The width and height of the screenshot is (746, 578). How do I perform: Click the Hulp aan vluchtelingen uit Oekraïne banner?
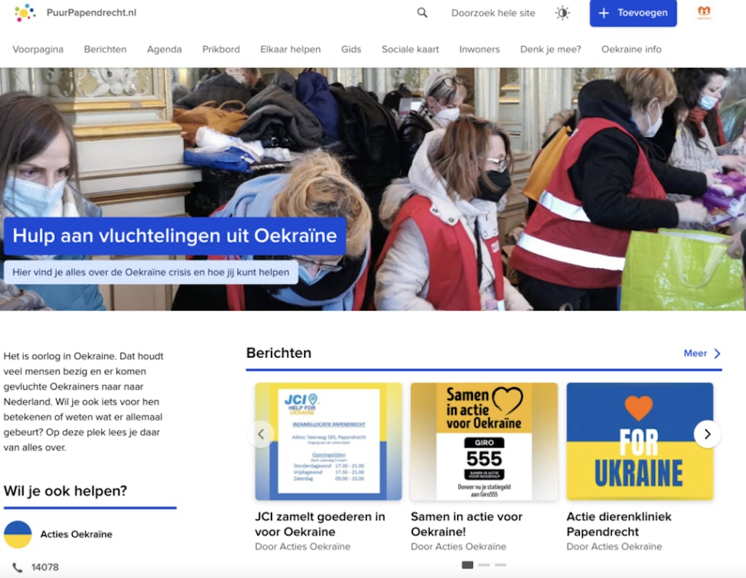click(x=175, y=236)
